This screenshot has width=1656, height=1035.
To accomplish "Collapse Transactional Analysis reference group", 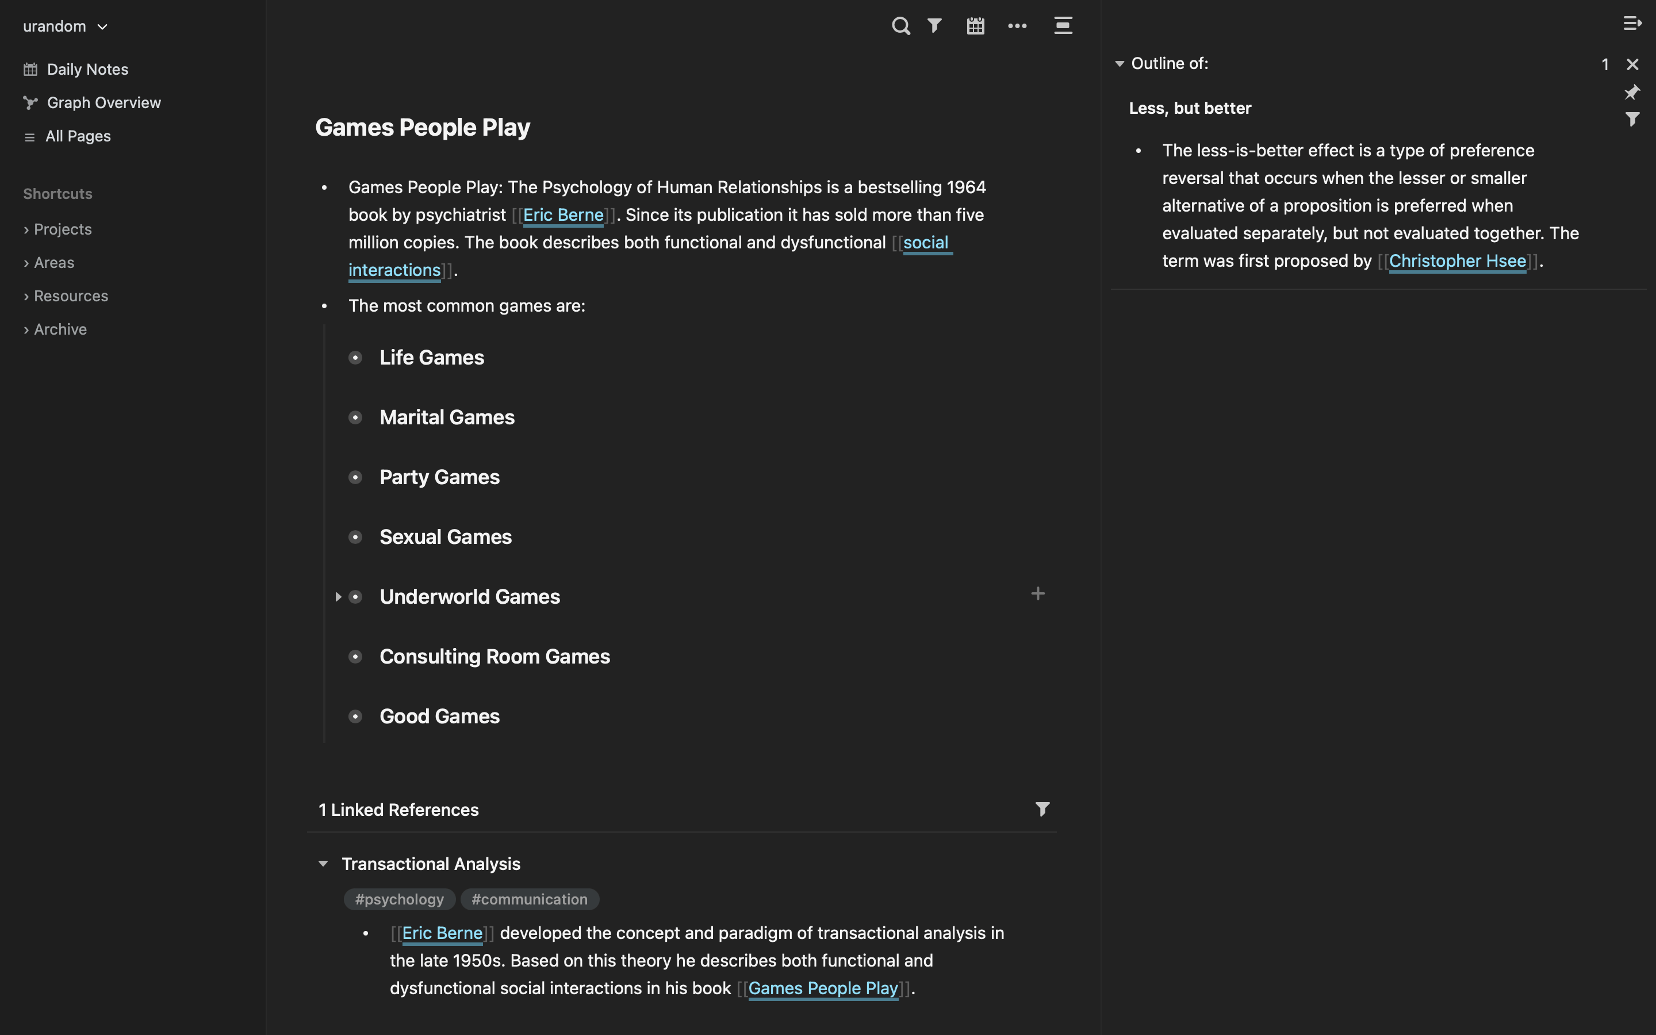I will [x=323, y=864].
